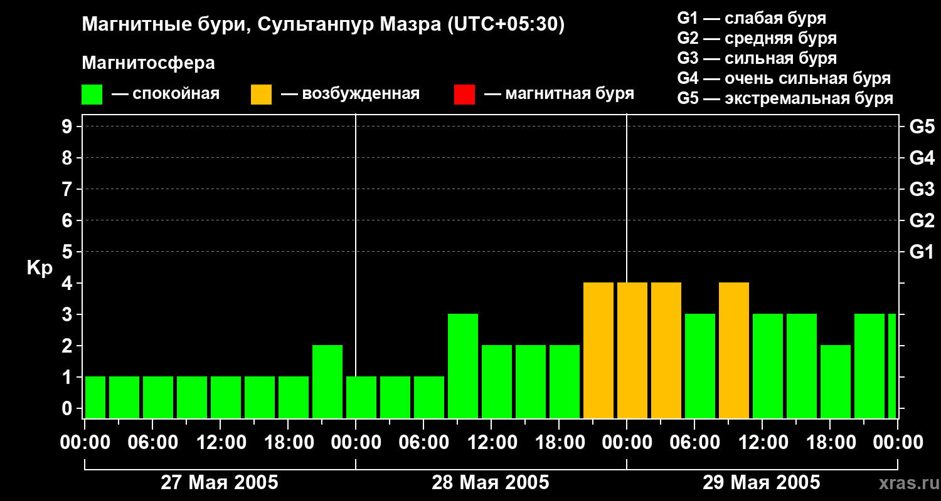Click the only Kp 2 bar on 29 May
941x501 pixels.
(x=836, y=381)
